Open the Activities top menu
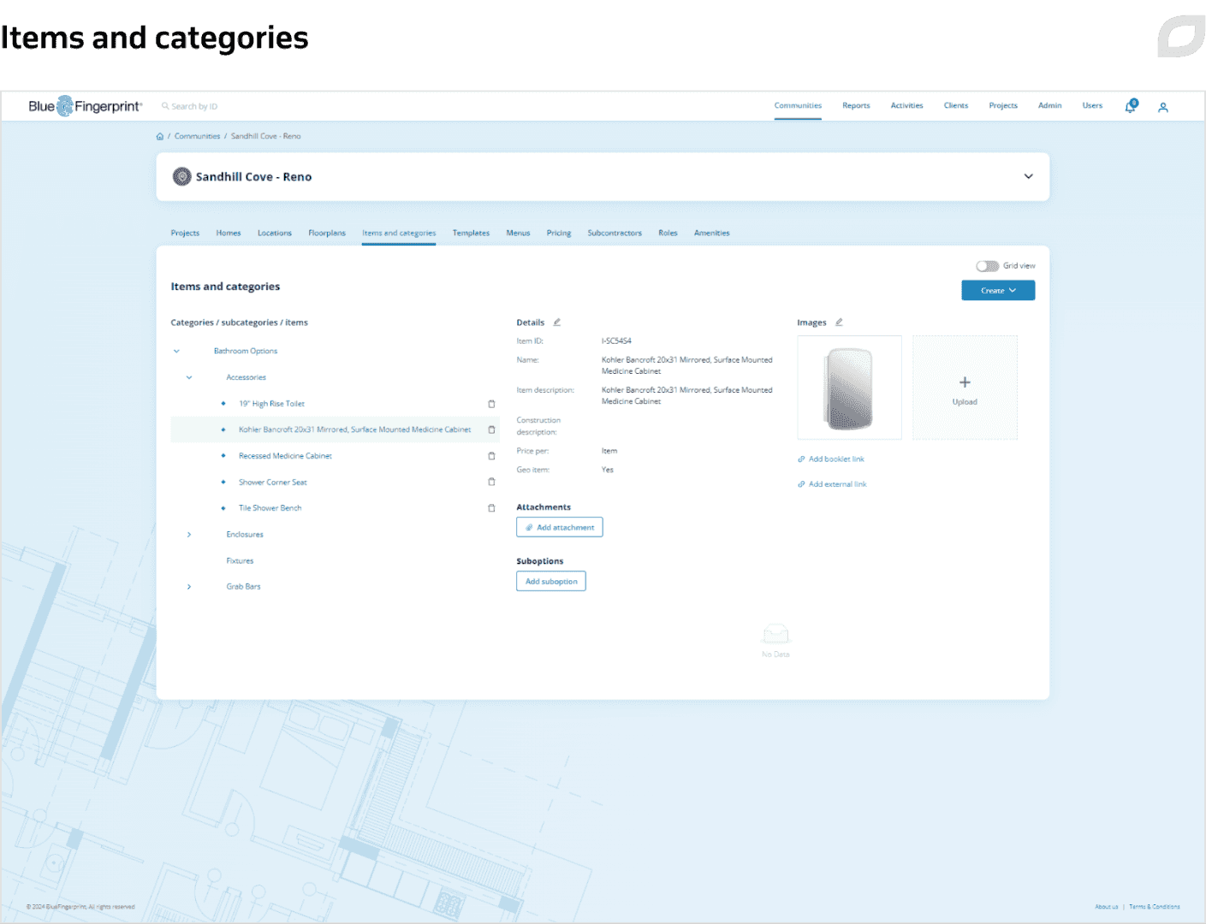The image size is (1206, 924). pos(906,106)
